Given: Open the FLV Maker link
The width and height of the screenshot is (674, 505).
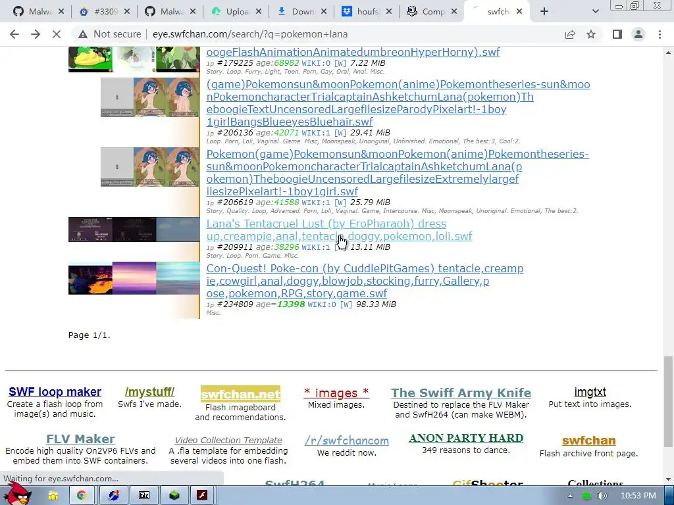Looking at the screenshot, I should pyautogui.click(x=80, y=439).
